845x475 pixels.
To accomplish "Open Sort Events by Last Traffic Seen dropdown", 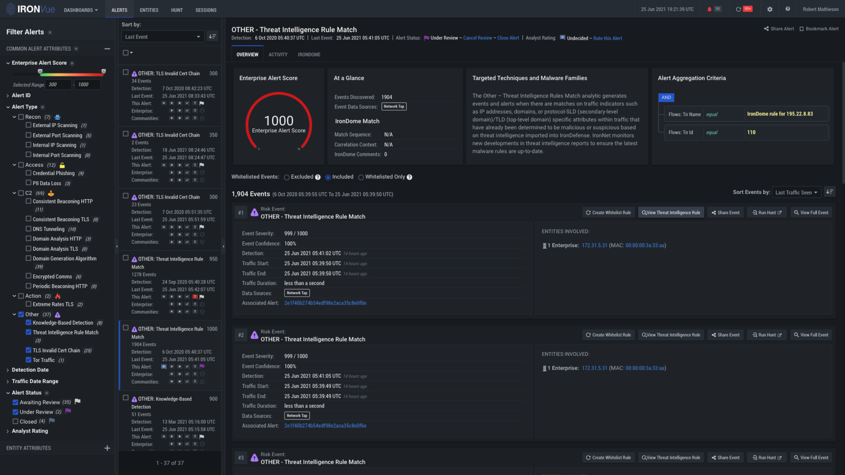I will pyautogui.click(x=796, y=192).
